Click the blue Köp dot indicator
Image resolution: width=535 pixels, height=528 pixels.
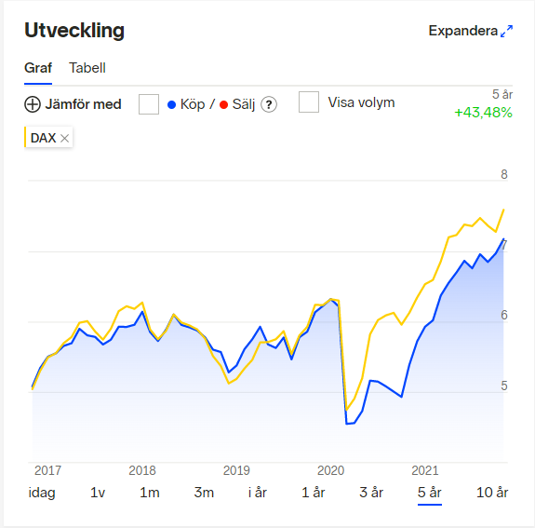click(171, 105)
